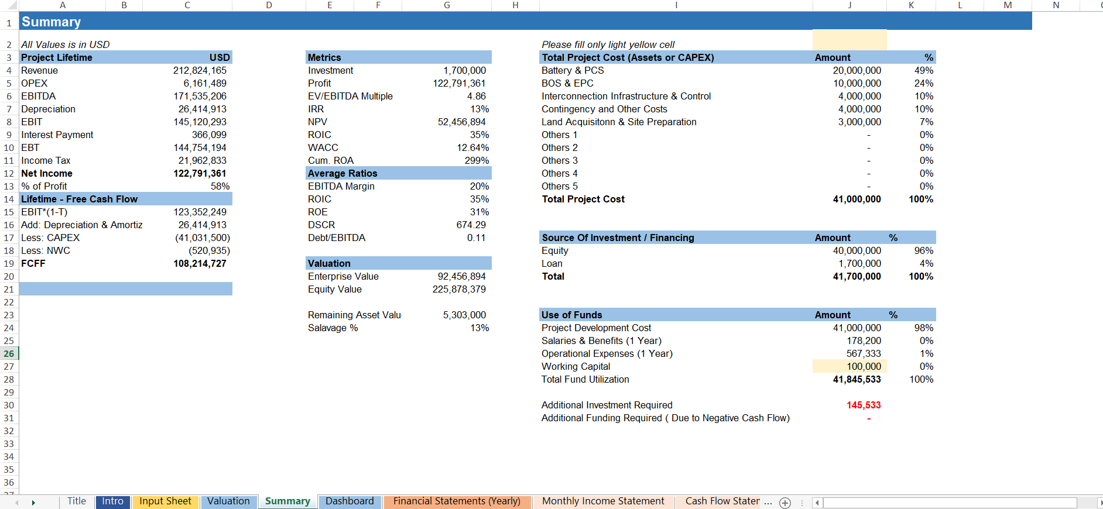Screen dimensions: 1103x509
Task: Open the Dashboard sheet tab
Action: [350, 501]
